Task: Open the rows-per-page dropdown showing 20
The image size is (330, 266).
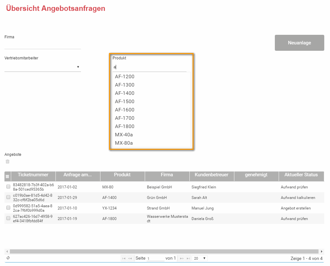Action: tap(200, 258)
